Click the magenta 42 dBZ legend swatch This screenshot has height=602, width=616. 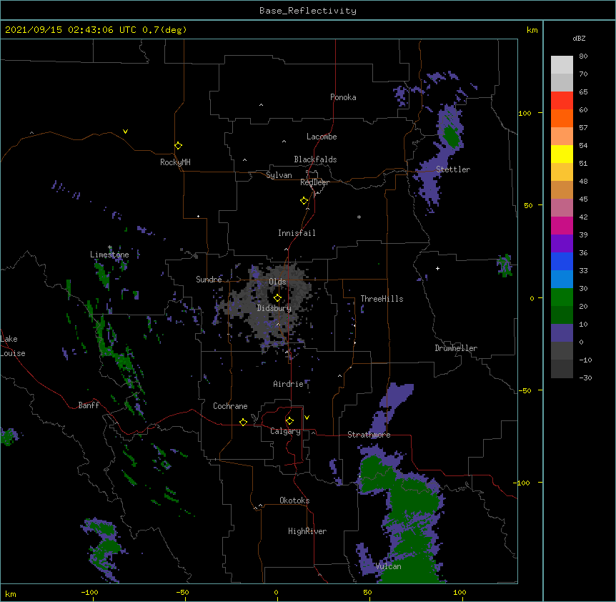point(562,225)
